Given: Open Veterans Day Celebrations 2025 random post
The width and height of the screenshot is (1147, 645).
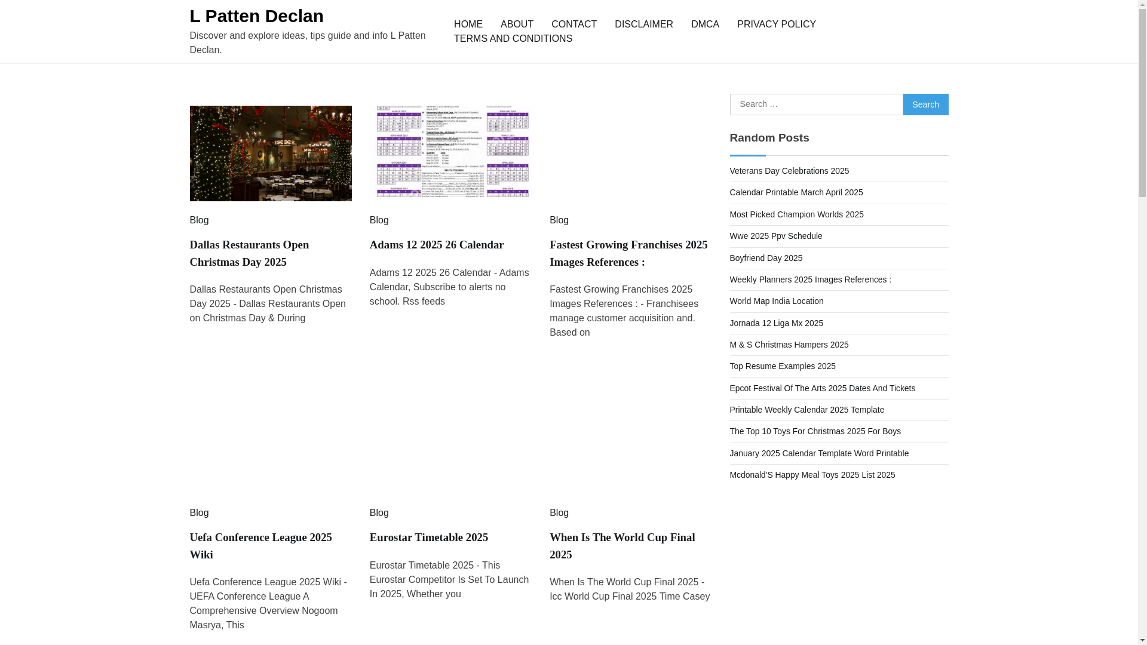Looking at the screenshot, I should pyautogui.click(x=789, y=171).
